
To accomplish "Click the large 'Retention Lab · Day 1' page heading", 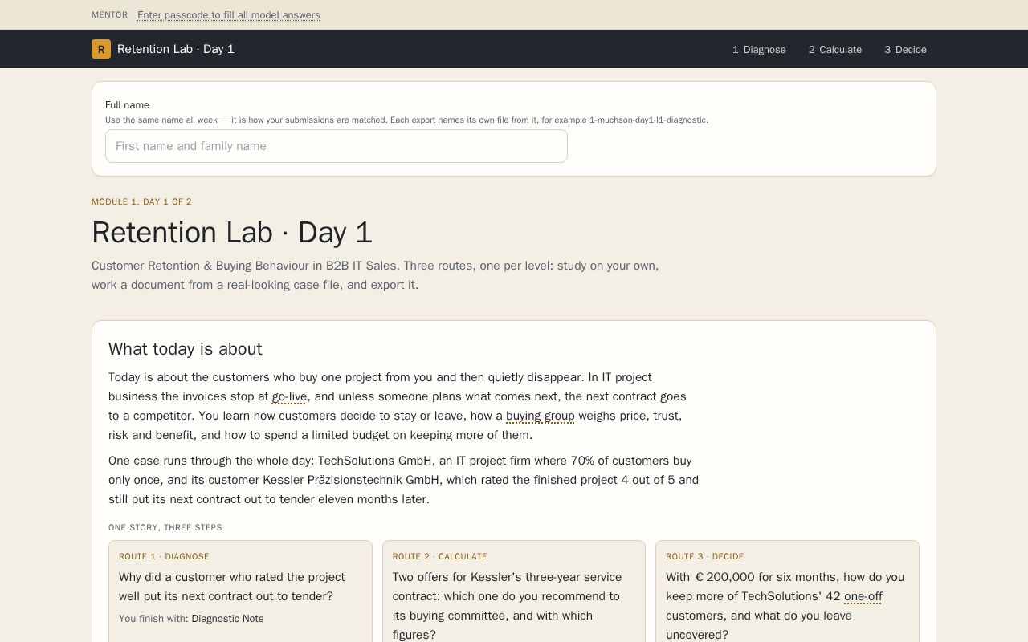I will tap(232, 233).
